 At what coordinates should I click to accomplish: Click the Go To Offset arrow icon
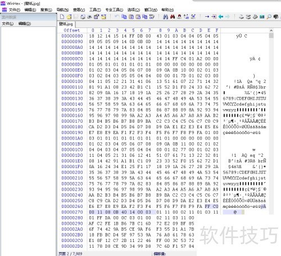[207, 17]
